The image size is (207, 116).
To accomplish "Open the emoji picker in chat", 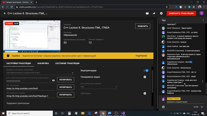I will 163,107.
